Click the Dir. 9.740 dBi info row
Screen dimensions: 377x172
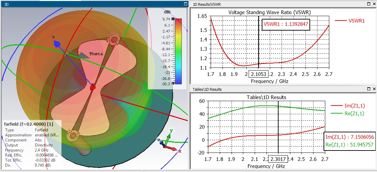[x=32, y=165]
